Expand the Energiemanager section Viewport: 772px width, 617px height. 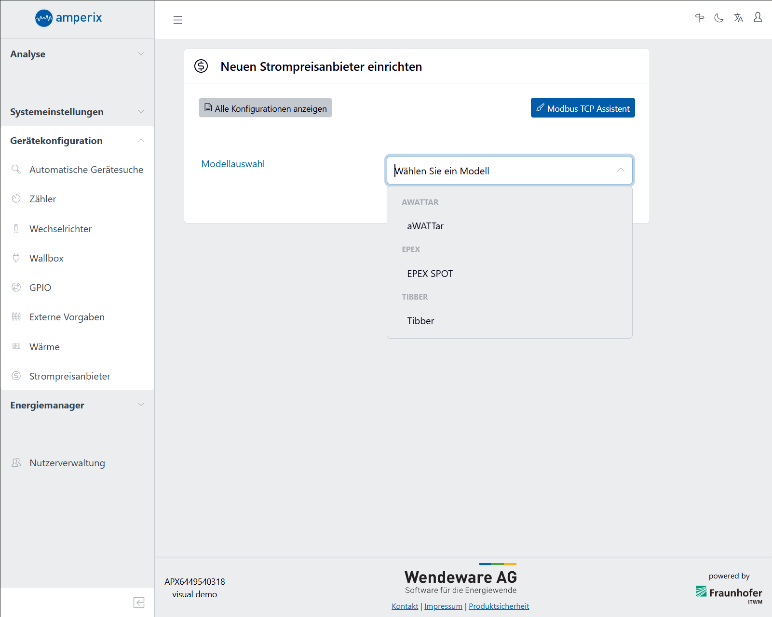[77, 405]
